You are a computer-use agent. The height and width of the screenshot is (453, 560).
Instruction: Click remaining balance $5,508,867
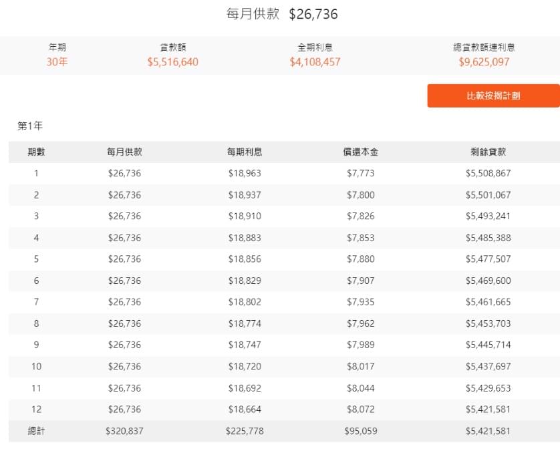488,173
